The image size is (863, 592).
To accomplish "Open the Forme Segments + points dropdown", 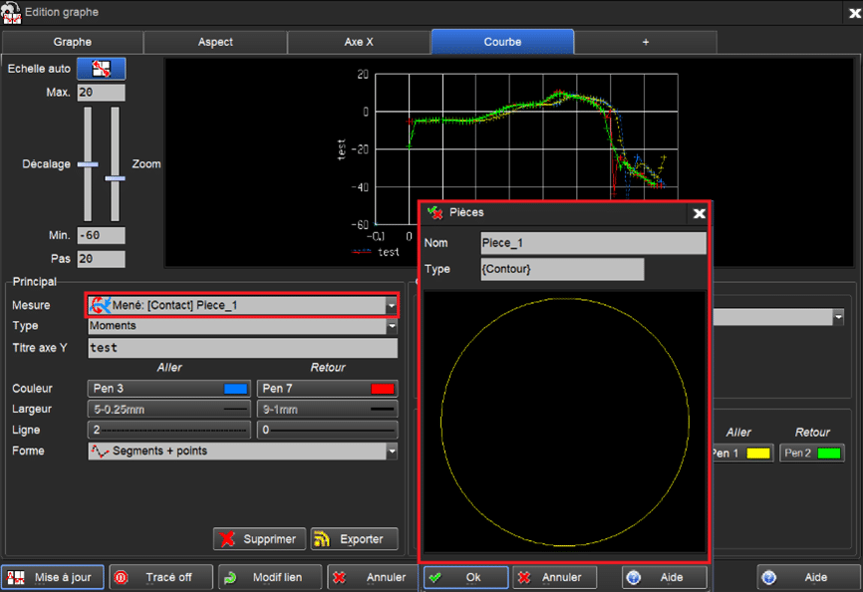I will coord(391,450).
